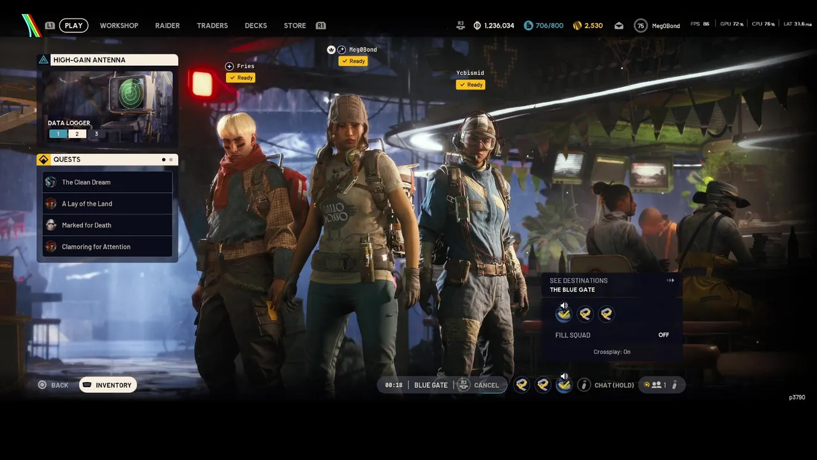Screen dimensions: 817x460
Task: Click The Blue Gate destination label
Action: pyautogui.click(x=573, y=290)
